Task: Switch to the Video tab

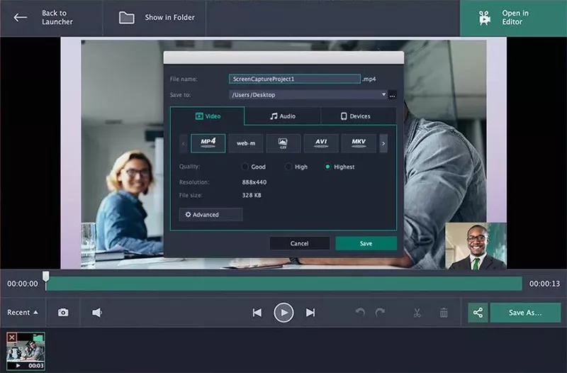Action: (x=208, y=116)
